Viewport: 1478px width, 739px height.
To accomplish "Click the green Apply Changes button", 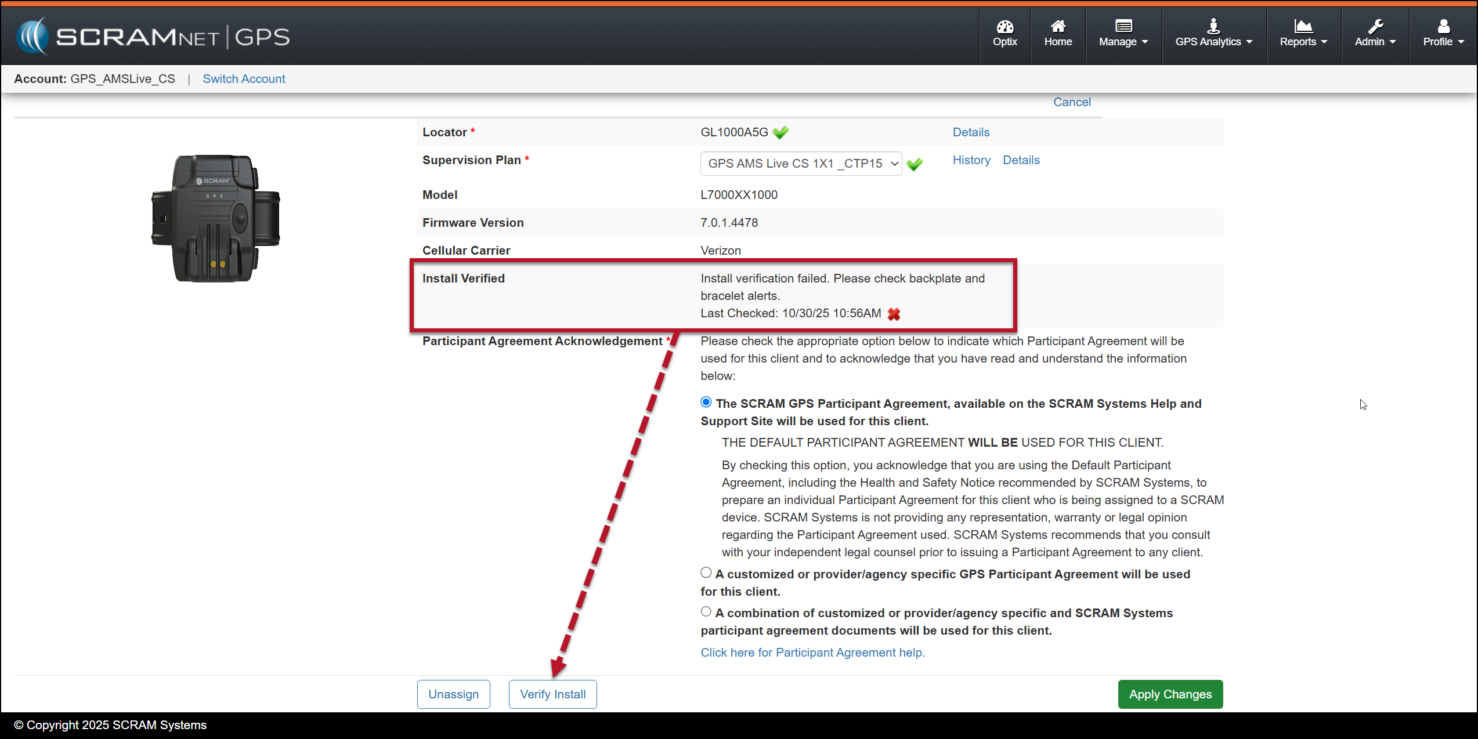I will [x=1170, y=694].
